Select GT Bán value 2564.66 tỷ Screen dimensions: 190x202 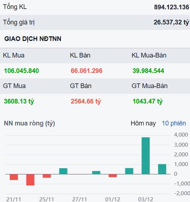(85, 101)
